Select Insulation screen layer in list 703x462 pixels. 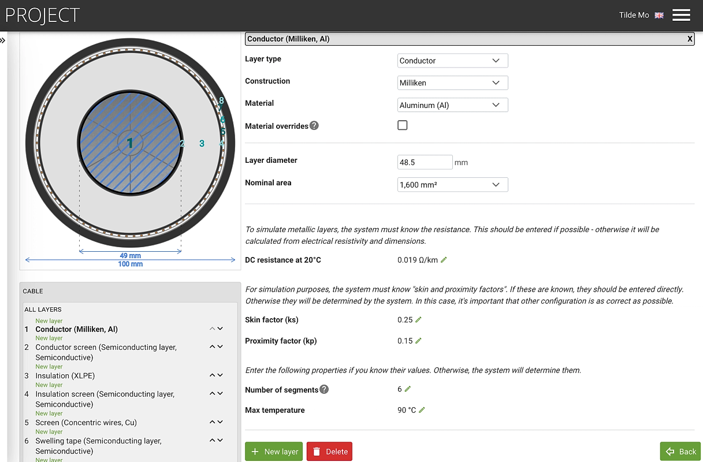tap(105, 399)
